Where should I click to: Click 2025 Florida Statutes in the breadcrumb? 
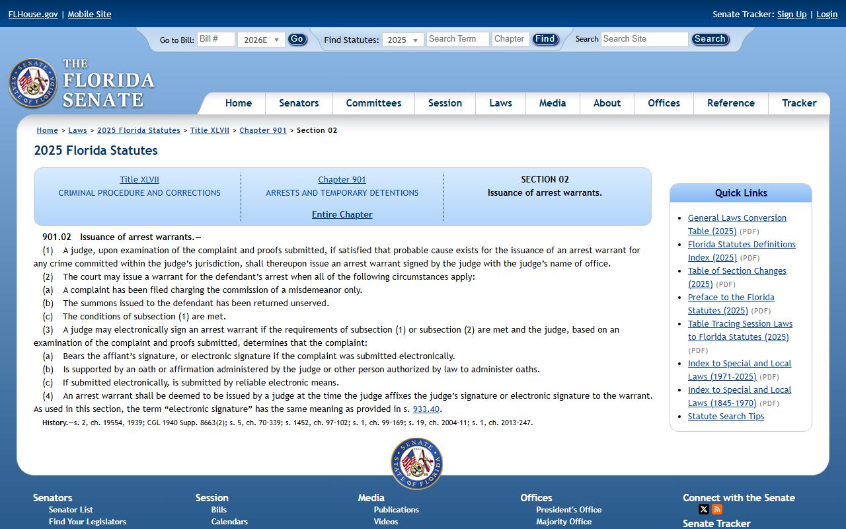click(139, 130)
